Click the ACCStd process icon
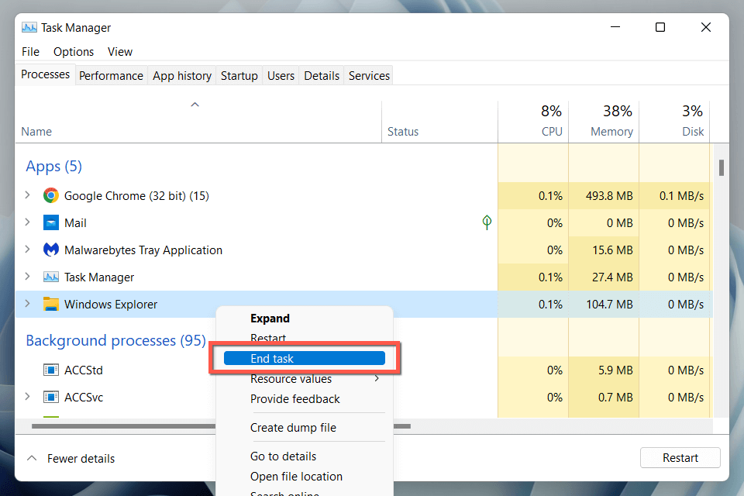This screenshot has width=744, height=496. 51,370
